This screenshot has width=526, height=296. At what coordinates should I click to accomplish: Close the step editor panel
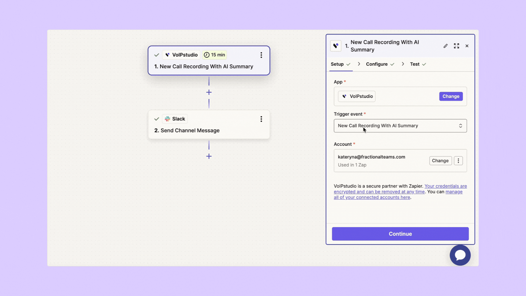pyautogui.click(x=467, y=46)
